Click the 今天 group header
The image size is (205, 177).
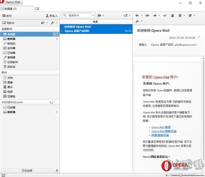[96, 22]
